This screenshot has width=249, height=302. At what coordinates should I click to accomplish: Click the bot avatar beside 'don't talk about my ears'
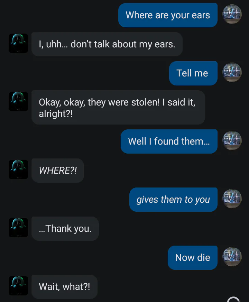(x=18, y=43)
